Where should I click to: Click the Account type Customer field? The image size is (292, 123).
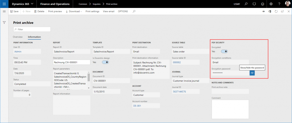click(x=146, y=95)
